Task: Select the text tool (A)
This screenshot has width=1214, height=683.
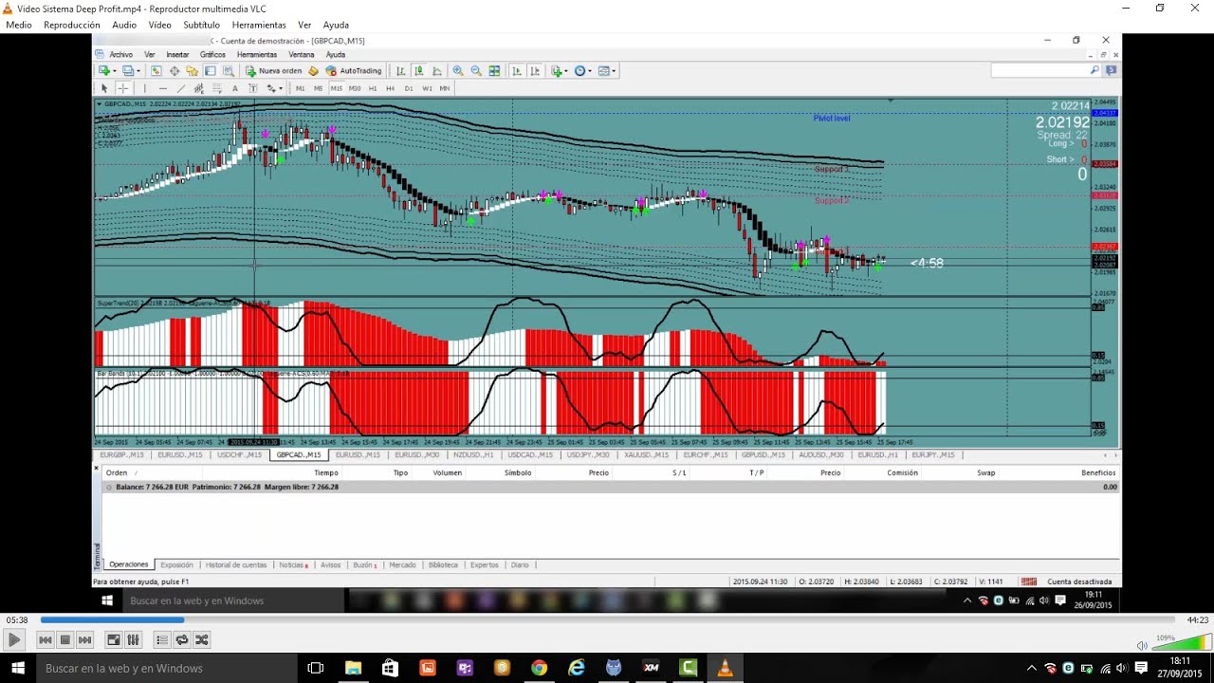Action: point(235,88)
